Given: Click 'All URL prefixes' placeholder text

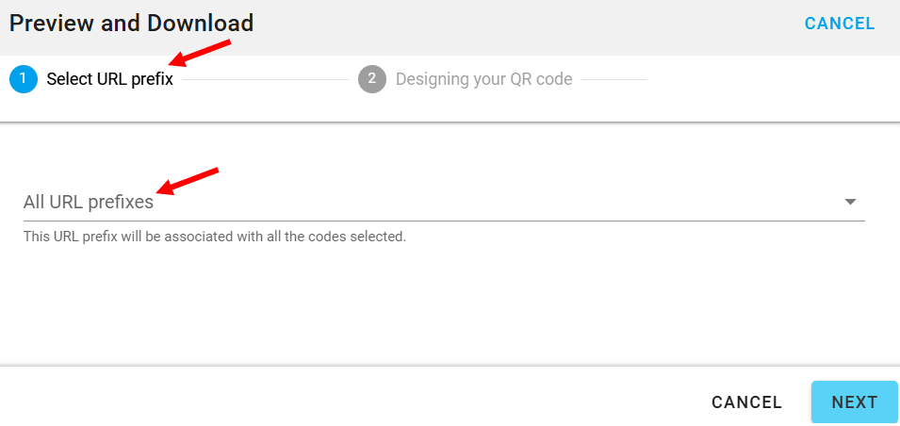Looking at the screenshot, I should [89, 202].
